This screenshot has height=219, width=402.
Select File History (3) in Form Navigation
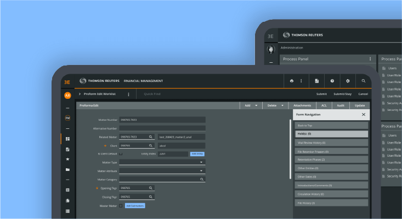point(331,203)
